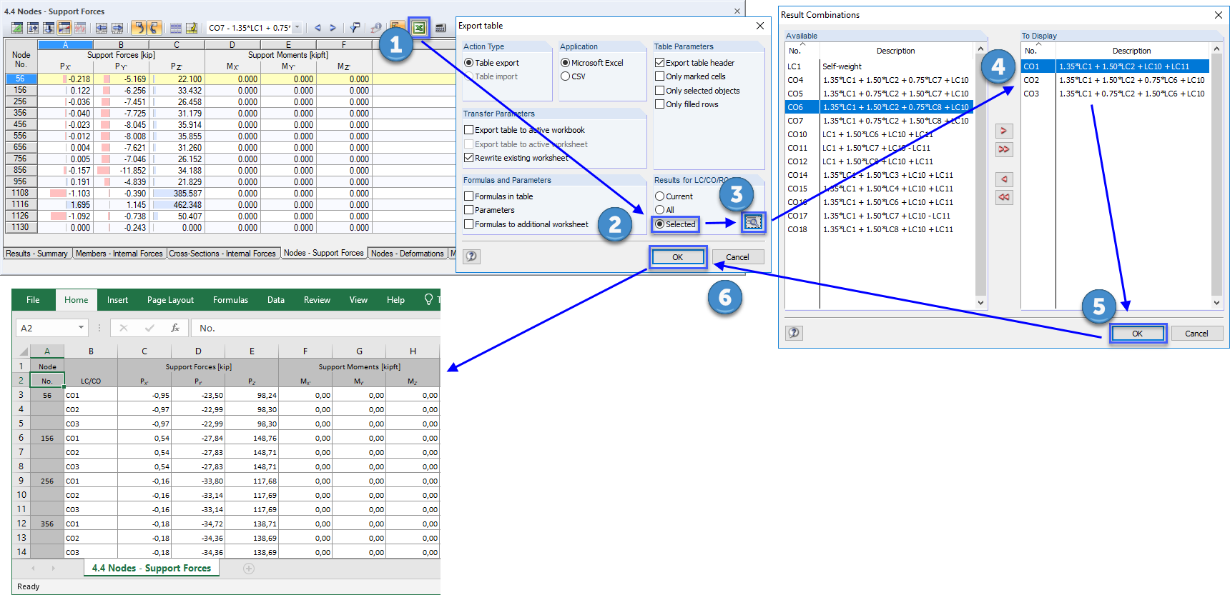
Task: Enable Only marked cells checkbox
Action: 660,76
